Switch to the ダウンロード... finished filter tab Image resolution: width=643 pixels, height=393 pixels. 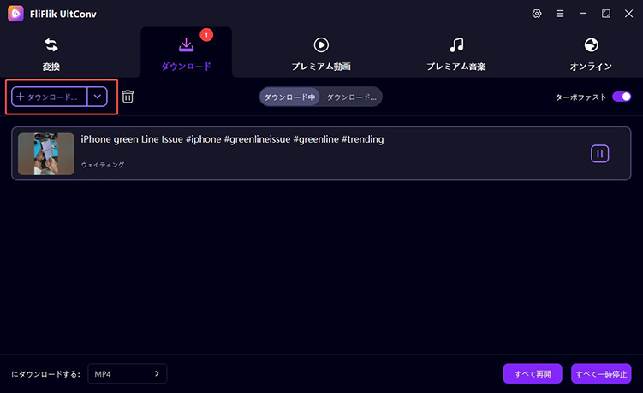[x=351, y=97]
